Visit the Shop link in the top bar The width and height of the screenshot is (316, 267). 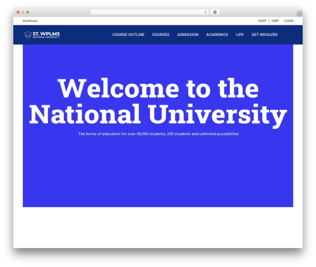coord(262,21)
